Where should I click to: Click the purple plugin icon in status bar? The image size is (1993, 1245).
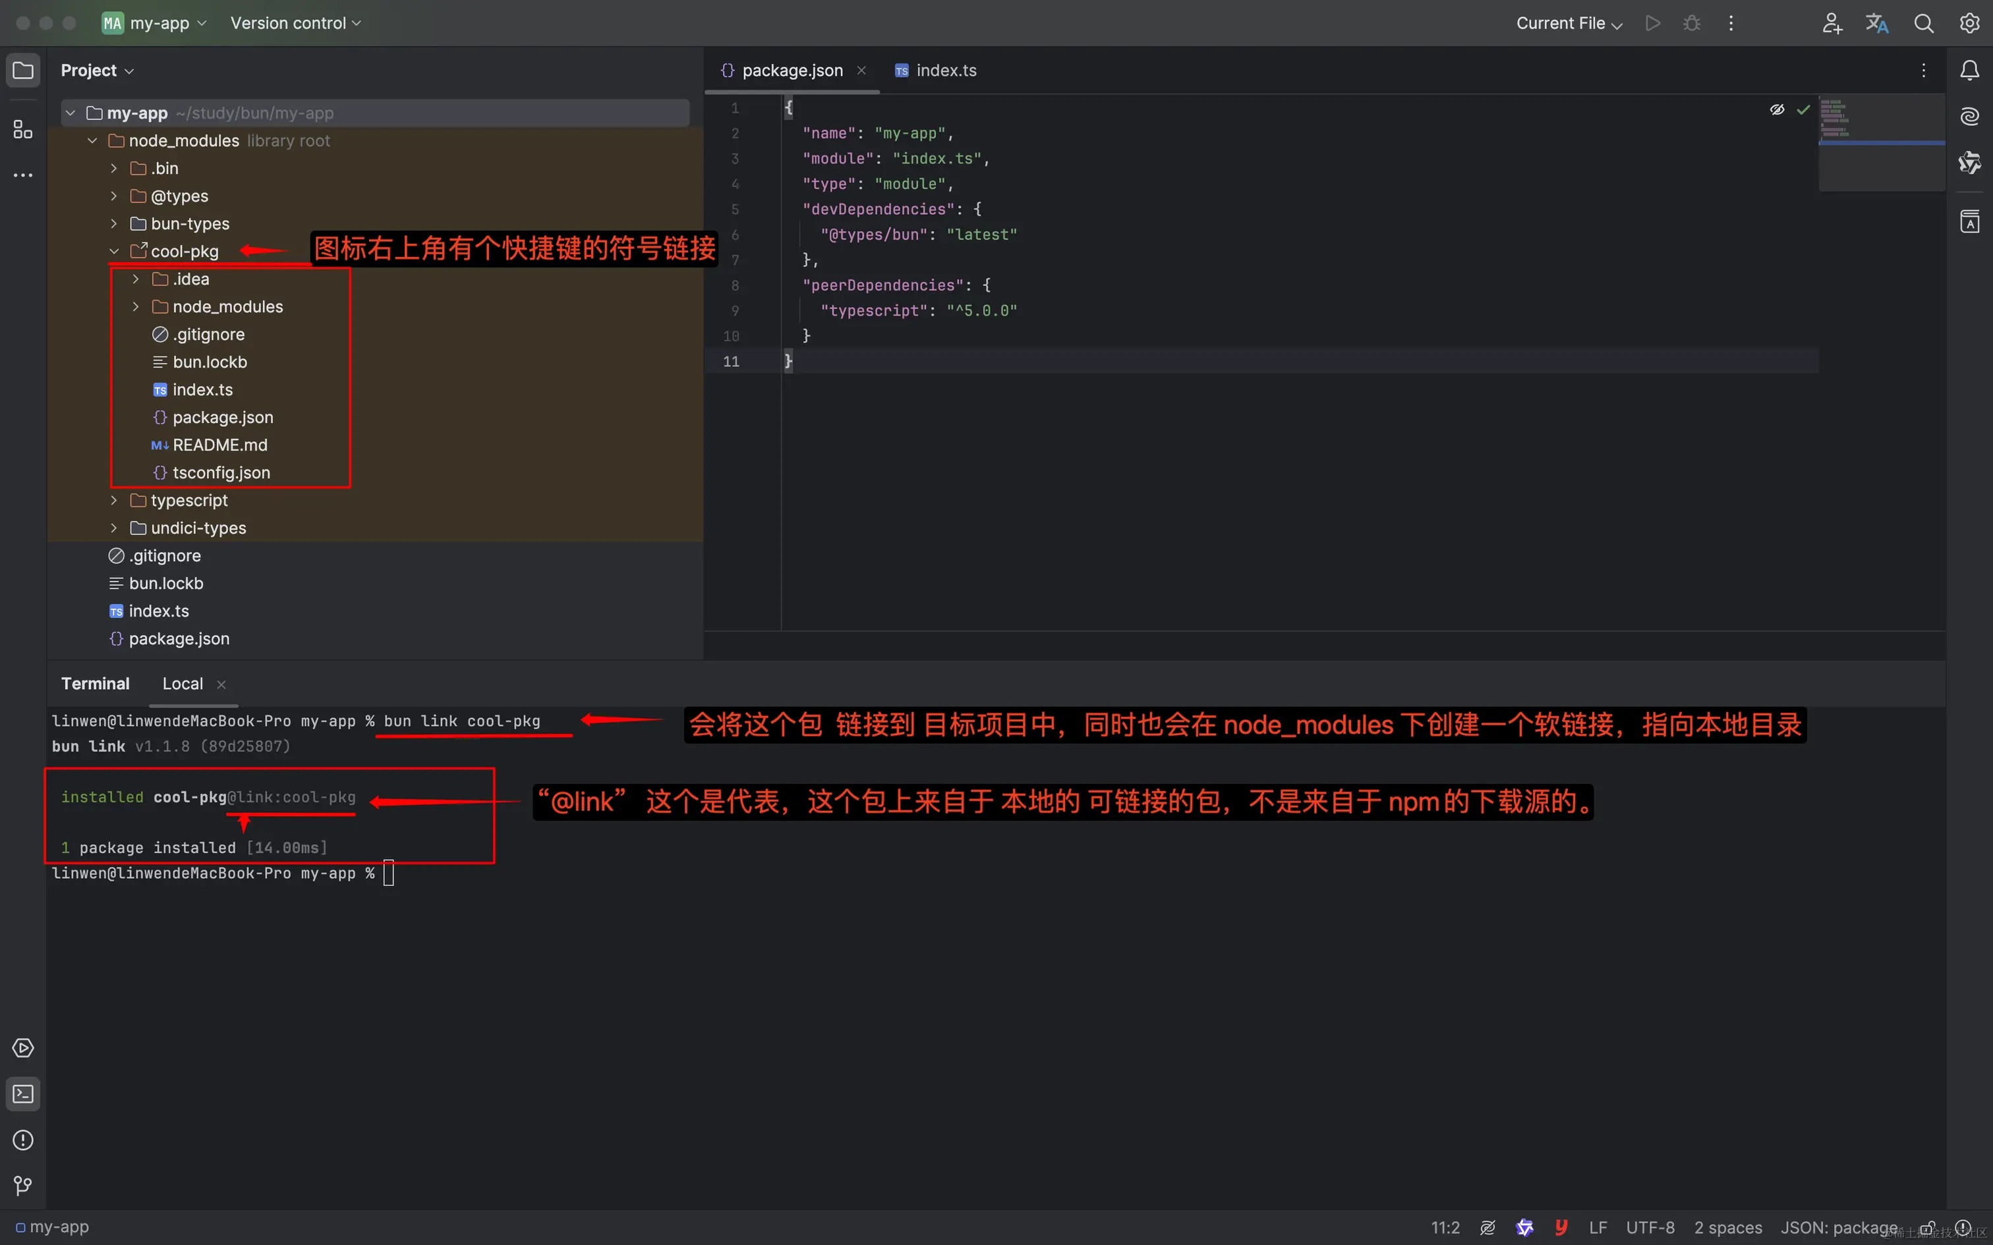pos(1524,1227)
